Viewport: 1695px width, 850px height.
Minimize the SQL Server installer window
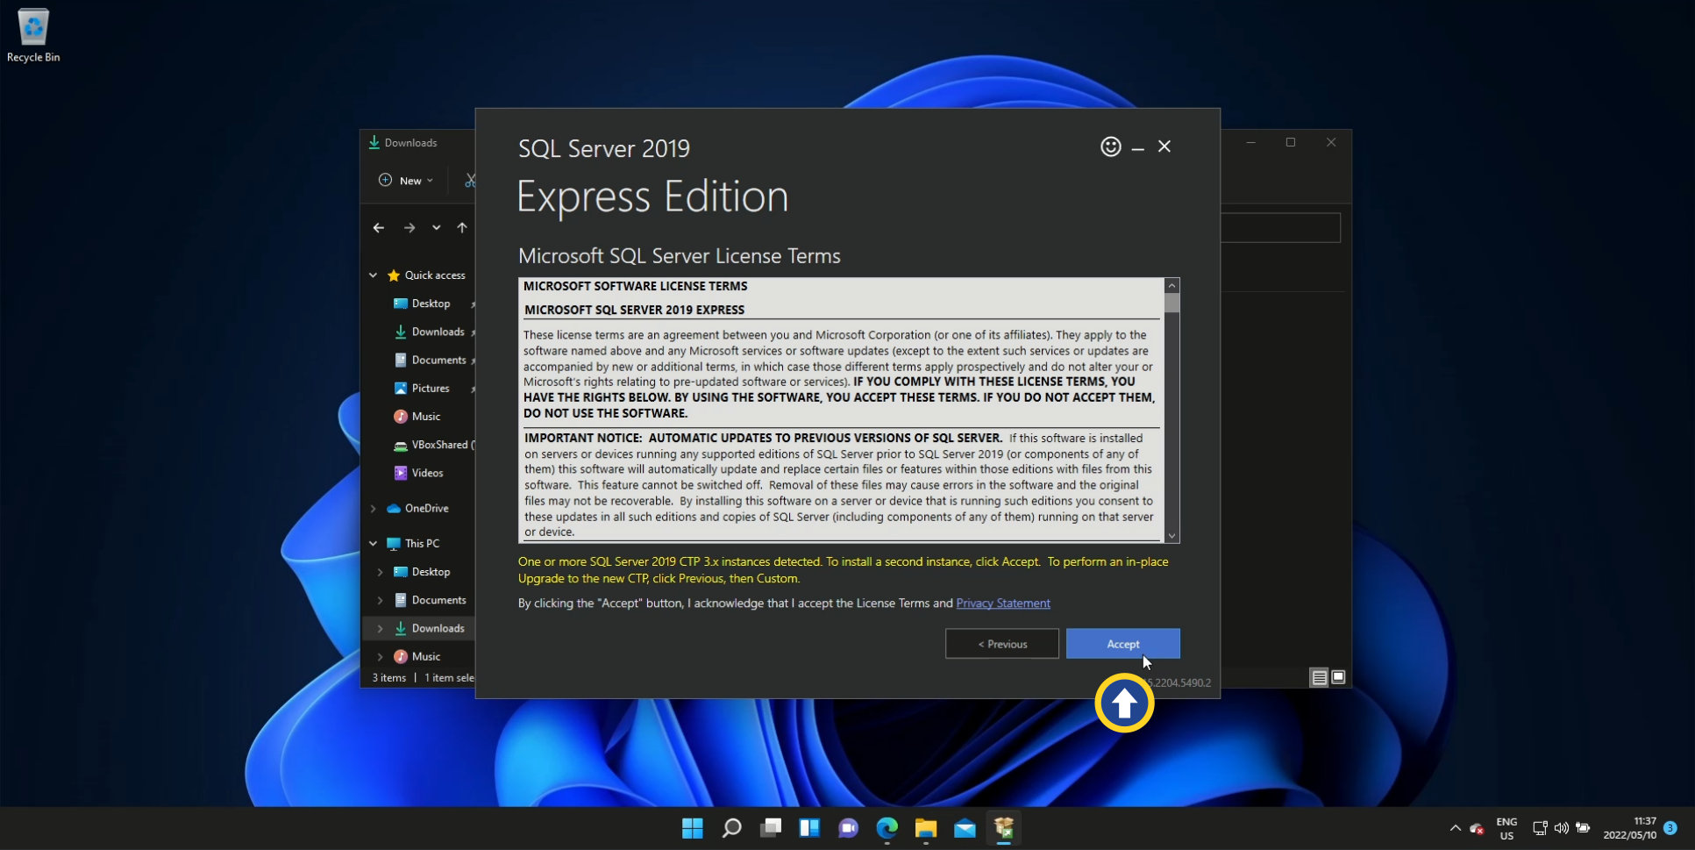(x=1137, y=147)
